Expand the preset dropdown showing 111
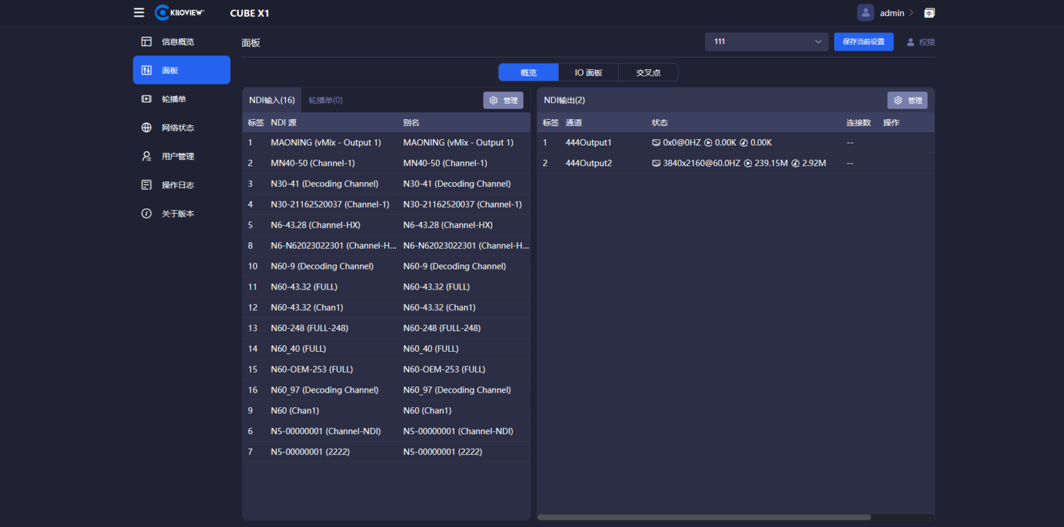The width and height of the screenshot is (1064, 527). pyautogui.click(x=766, y=42)
